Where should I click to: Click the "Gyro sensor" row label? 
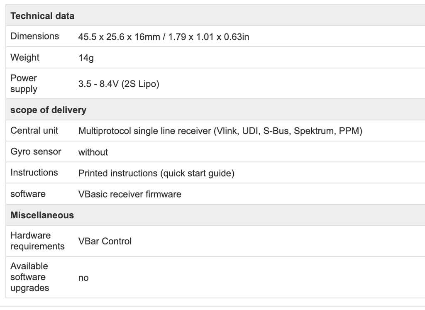[36, 151]
